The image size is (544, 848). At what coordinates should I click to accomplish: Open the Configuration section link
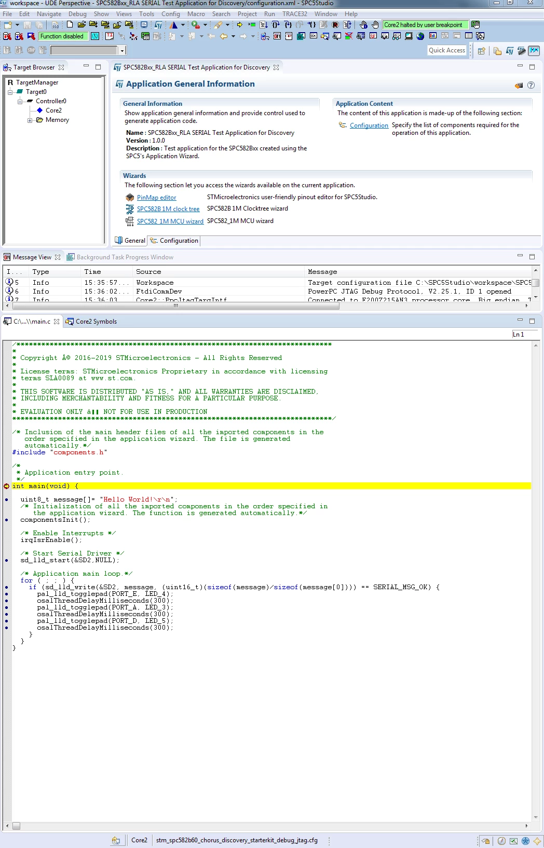click(369, 126)
